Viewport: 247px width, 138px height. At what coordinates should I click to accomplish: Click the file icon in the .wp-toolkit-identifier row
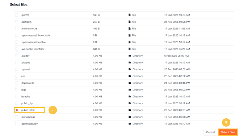130,49
